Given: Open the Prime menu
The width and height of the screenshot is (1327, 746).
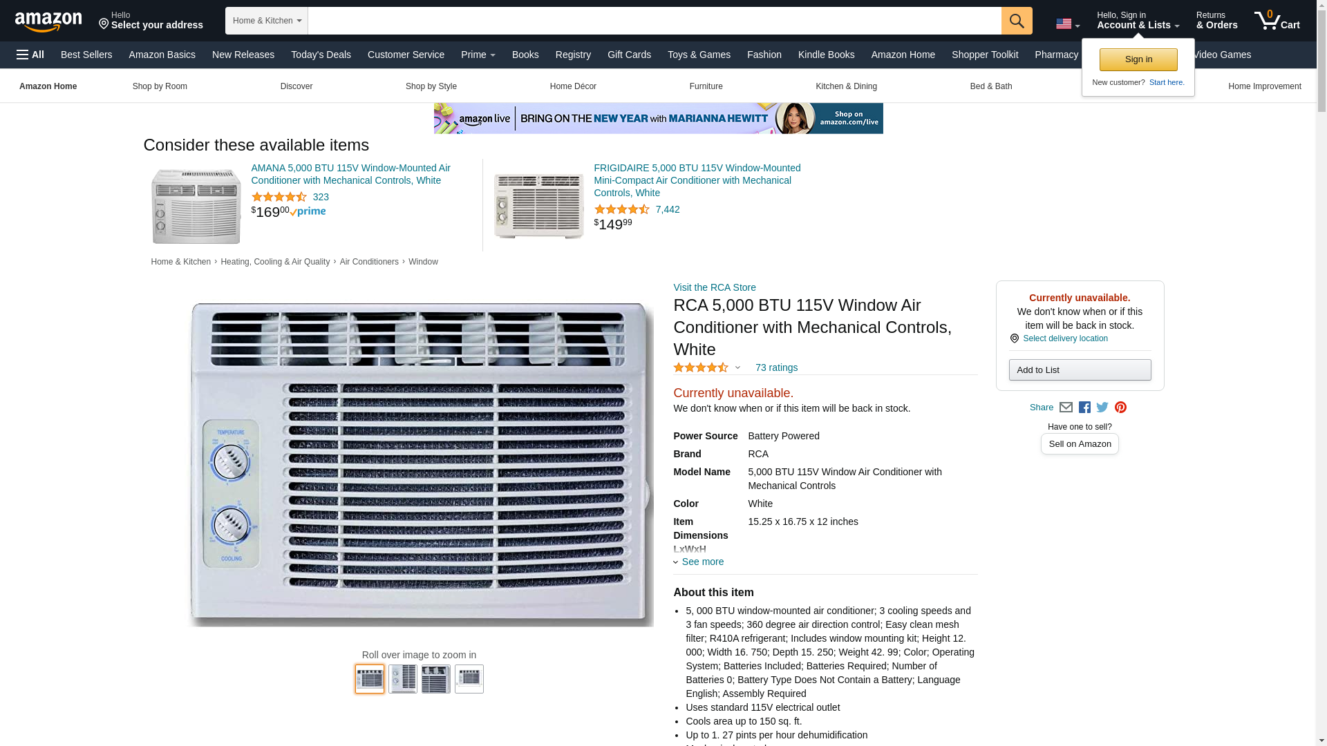Looking at the screenshot, I should (x=478, y=55).
